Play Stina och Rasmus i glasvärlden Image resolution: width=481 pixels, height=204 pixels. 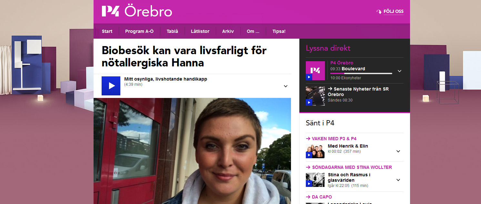pyautogui.click(x=315, y=180)
